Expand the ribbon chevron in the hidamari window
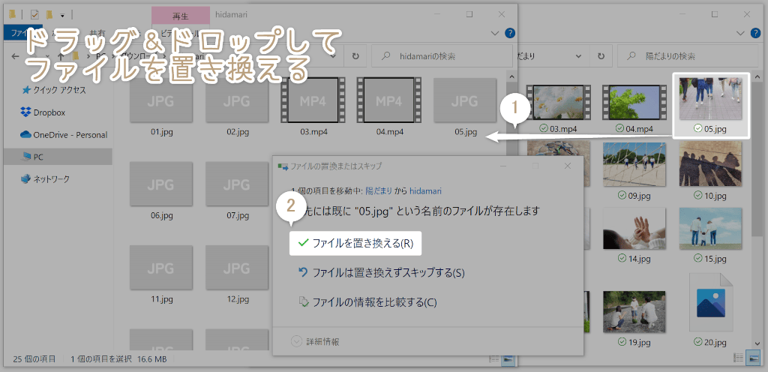Viewport: 768px width, 372px height. (493, 33)
